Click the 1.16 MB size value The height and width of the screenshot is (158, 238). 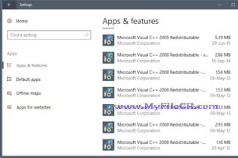(223, 142)
